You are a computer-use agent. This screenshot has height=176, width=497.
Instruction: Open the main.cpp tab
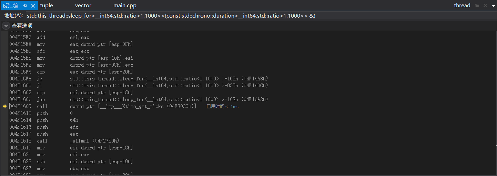coord(125,6)
